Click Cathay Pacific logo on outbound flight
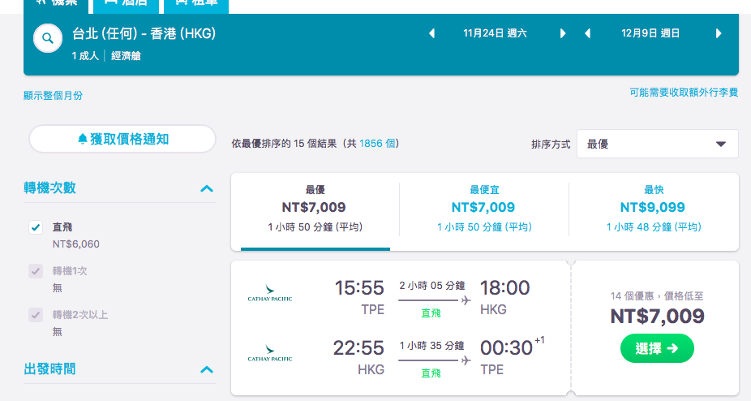Image resolution: width=751 pixels, height=401 pixels. 269,293
